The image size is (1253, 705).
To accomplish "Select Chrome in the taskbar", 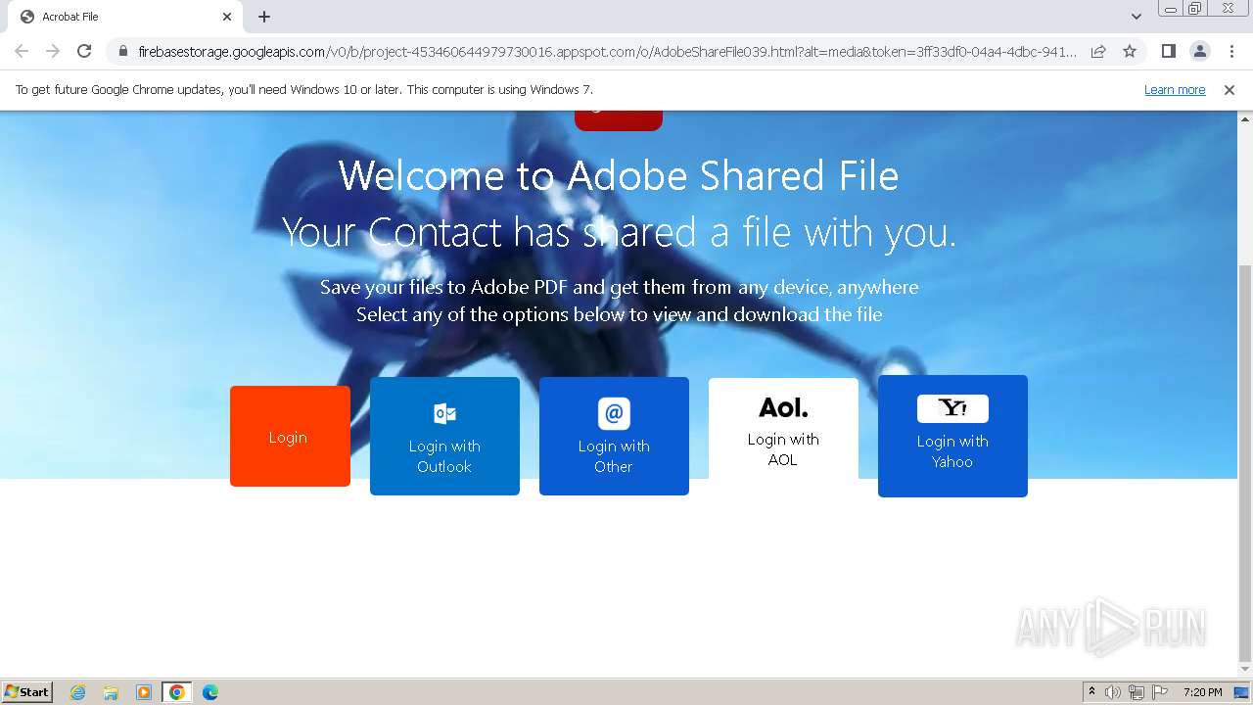I will point(177,692).
